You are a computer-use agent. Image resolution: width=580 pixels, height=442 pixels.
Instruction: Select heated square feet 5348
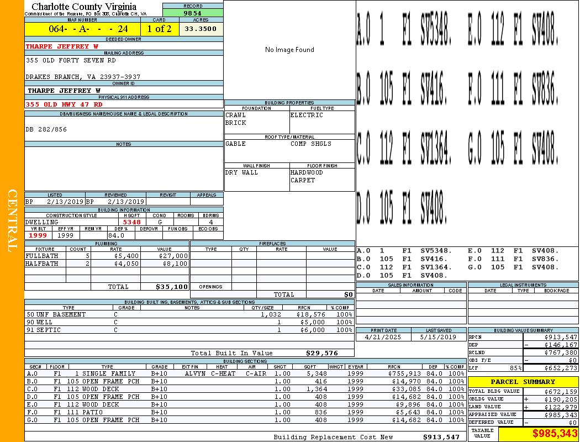131,222
